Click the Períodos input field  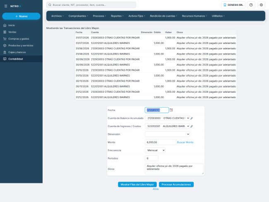(151, 159)
